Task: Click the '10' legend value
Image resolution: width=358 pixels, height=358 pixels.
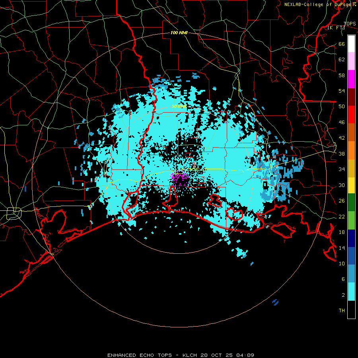Action: click(x=342, y=263)
